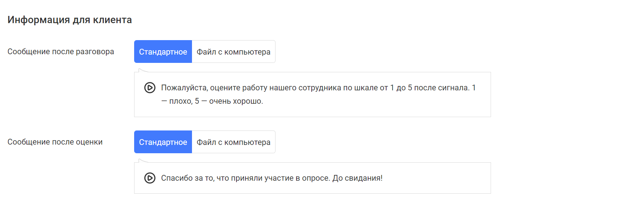Click empty space inside the farewell message box
This screenshot has width=619, height=206.
pyautogui.click(x=434, y=178)
